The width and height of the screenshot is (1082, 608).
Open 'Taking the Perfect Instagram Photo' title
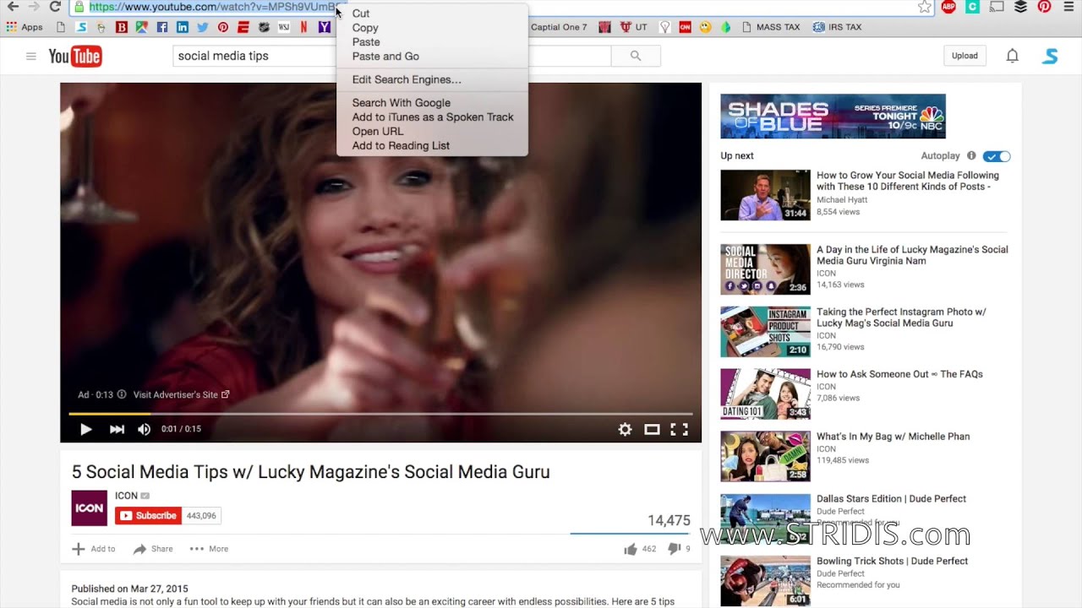[x=901, y=318]
